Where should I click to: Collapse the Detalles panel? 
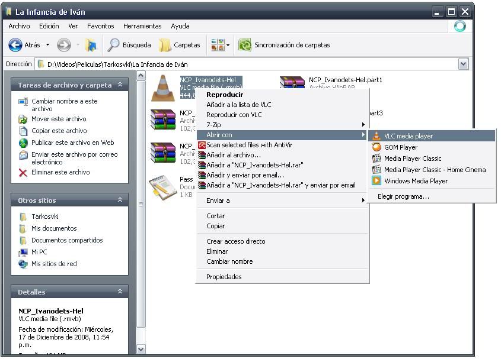point(120,292)
